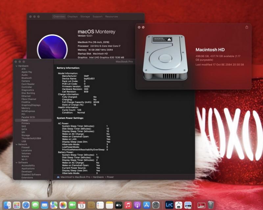Open Finder from the dock
Viewport: 263px width, 210px height.
pyautogui.click(x=7, y=205)
